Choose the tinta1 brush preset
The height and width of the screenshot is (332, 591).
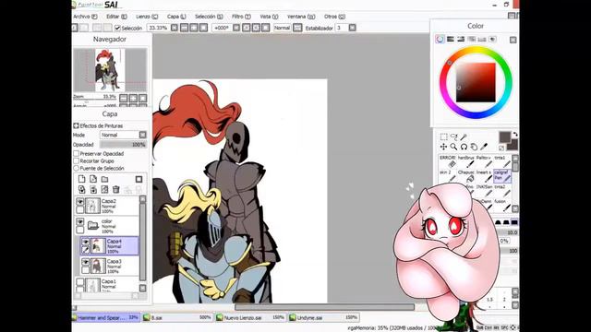click(502, 161)
